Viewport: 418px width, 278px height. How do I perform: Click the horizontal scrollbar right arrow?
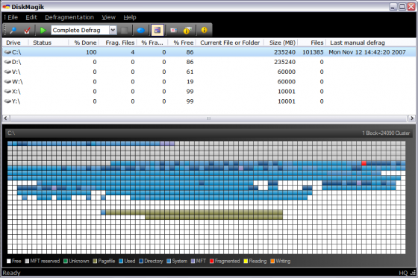[412, 119]
